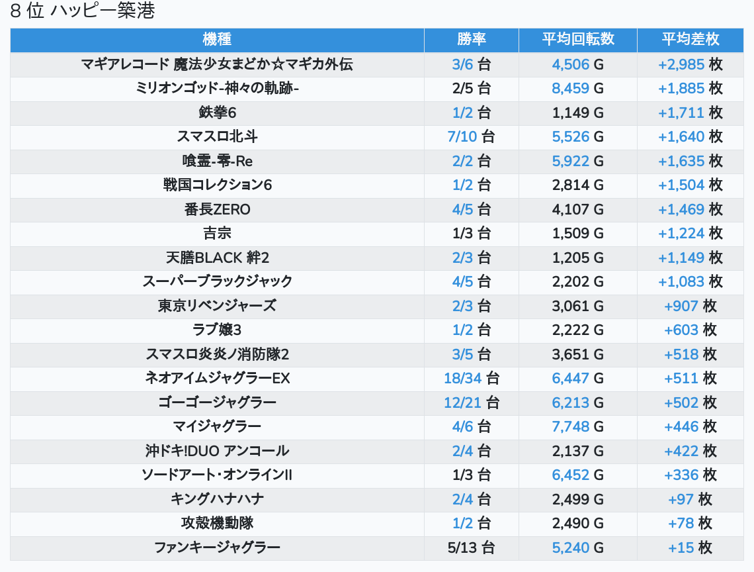Click average difference +15 枚
This screenshot has height=572, width=754.
[x=690, y=548]
